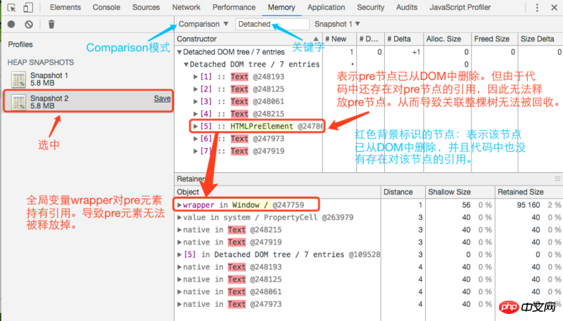Open the JavaScript Profiler tab
The image size is (563, 321).
pyautogui.click(x=460, y=7)
